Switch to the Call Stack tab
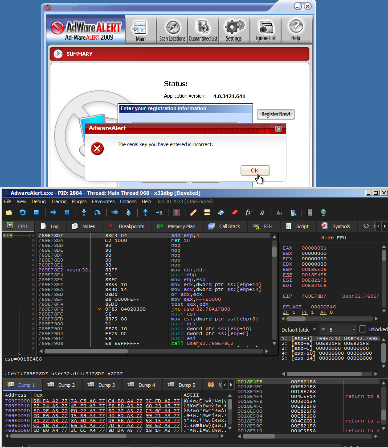Screen dimensions: 388x447 point(225,226)
